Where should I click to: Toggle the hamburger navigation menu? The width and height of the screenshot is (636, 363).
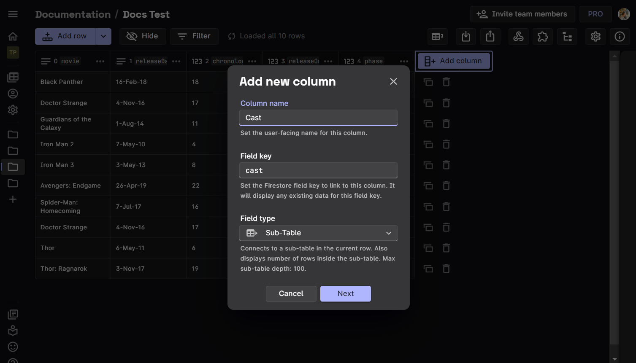[x=13, y=14]
